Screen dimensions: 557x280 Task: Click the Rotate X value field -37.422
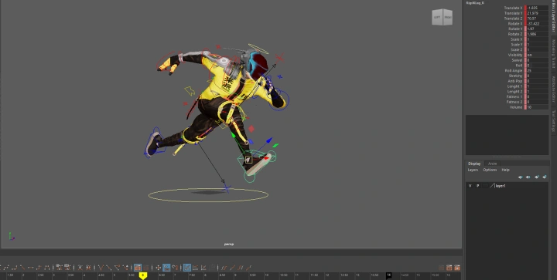pyautogui.click(x=538, y=24)
